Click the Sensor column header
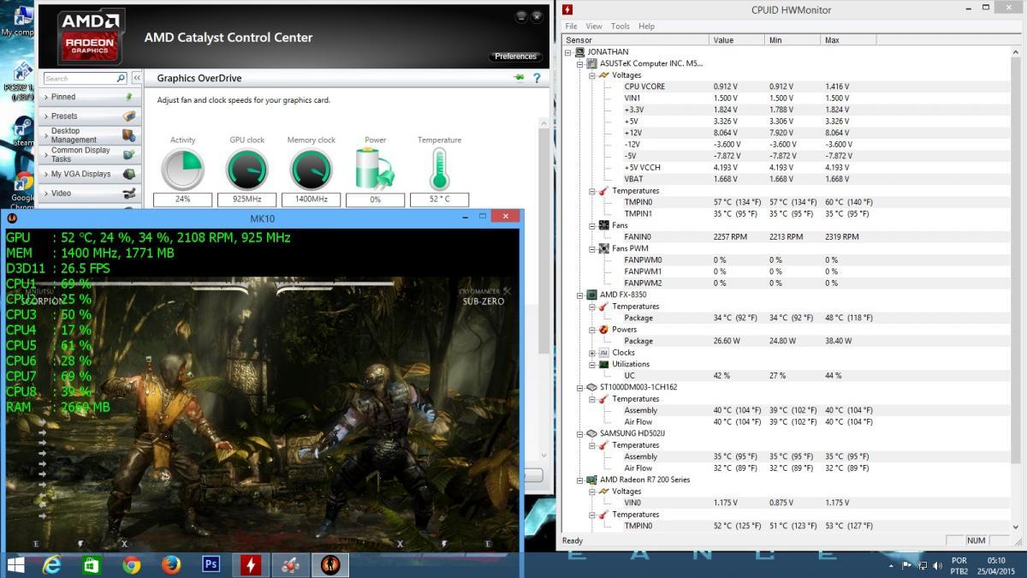Viewport: 1027px width, 578px height. tap(636, 40)
